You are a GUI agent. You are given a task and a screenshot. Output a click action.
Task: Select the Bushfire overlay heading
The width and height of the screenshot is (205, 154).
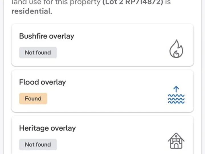[x=47, y=36]
